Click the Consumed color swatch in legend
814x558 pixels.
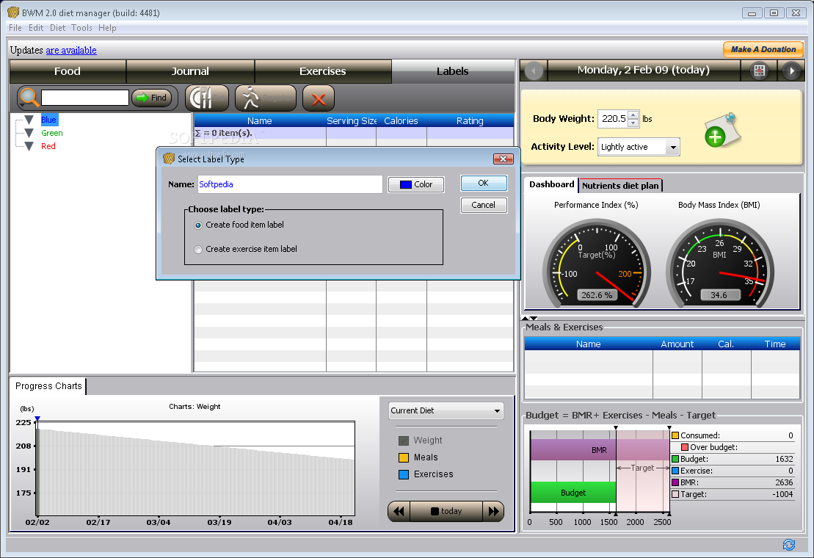coord(675,436)
